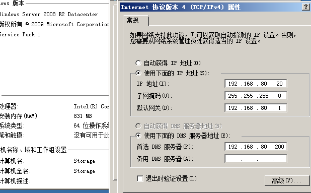The height and width of the screenshot is (193, 311).
Task: Click the 64 位操作系统 system type value
Action: pos(91,125)
